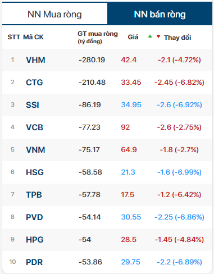Switch to the NN Mua ròng tab
Viewport: 214px width, 274px height.
coord(54,13)
